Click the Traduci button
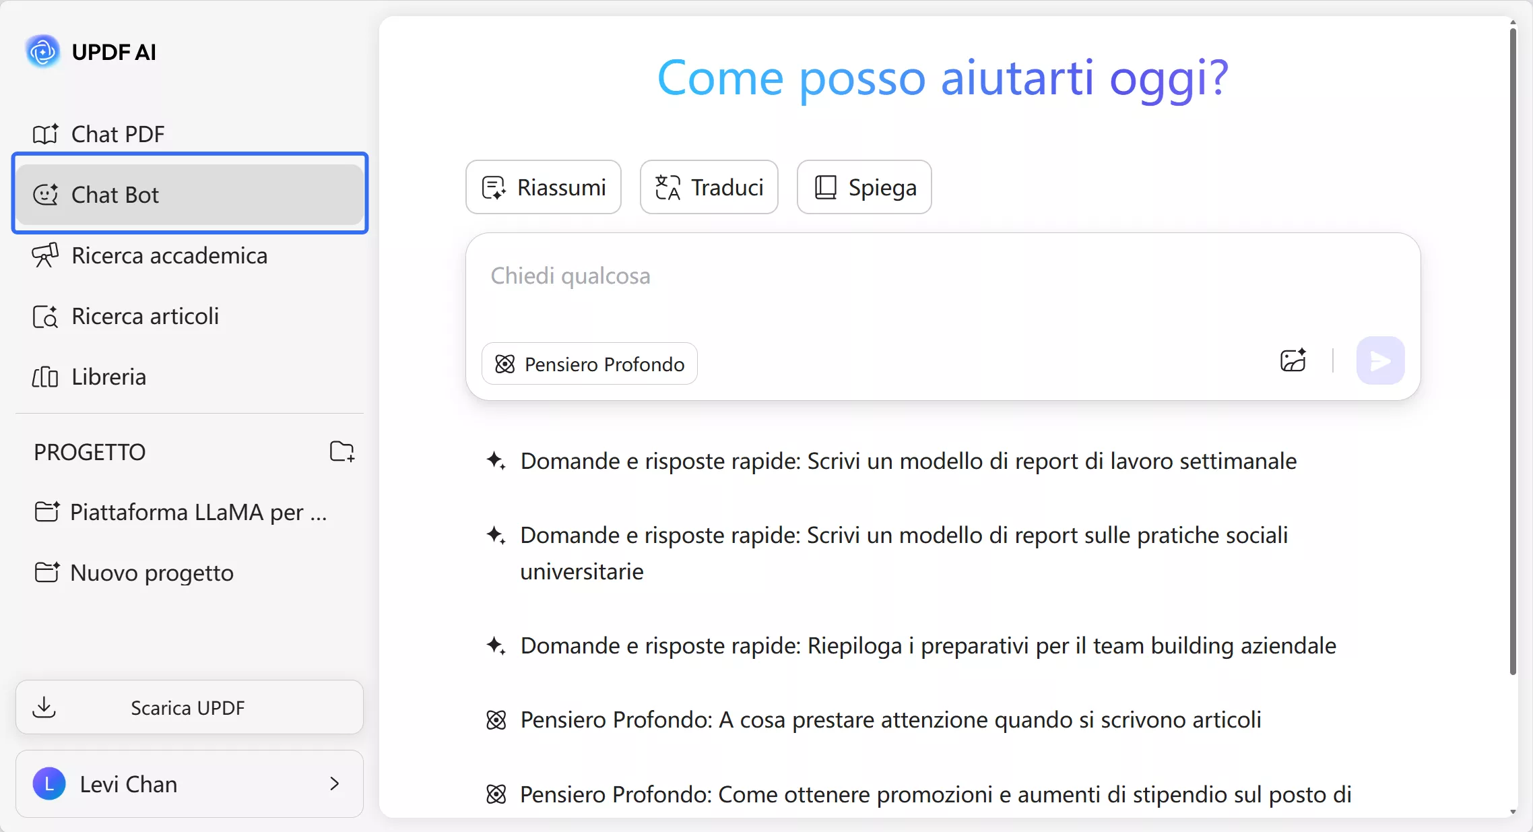The image size is (1533, 832). click(709, 187)
